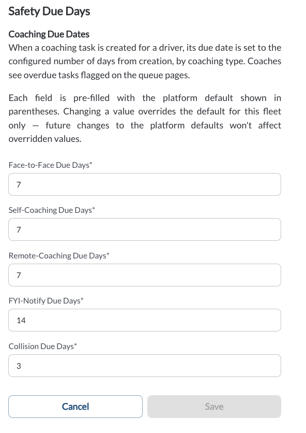306x433 pixels.
Task: Click the line 'see overdue tasks flagged'
Action: (99, 75)
